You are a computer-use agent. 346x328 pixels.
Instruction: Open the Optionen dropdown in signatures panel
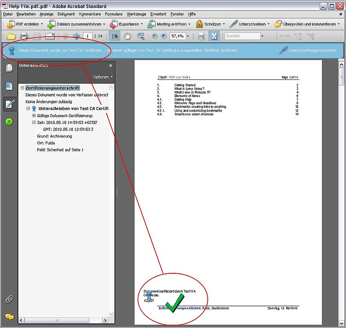point(103,77)
